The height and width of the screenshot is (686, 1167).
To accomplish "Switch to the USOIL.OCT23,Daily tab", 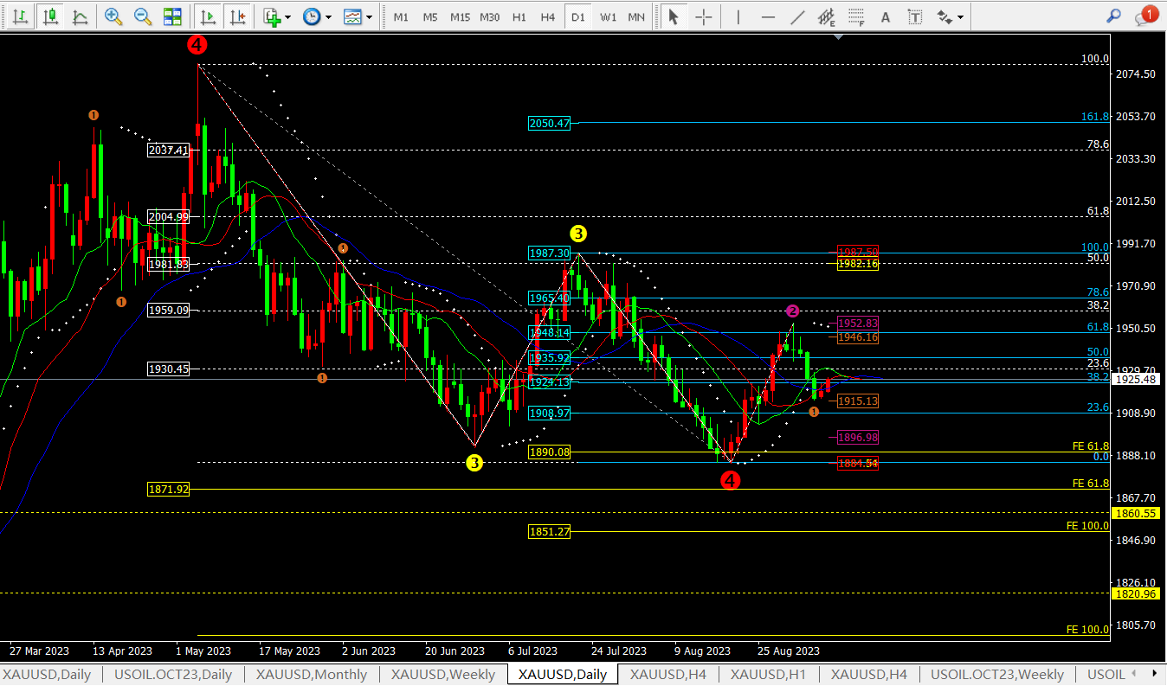I will [172, 675].
